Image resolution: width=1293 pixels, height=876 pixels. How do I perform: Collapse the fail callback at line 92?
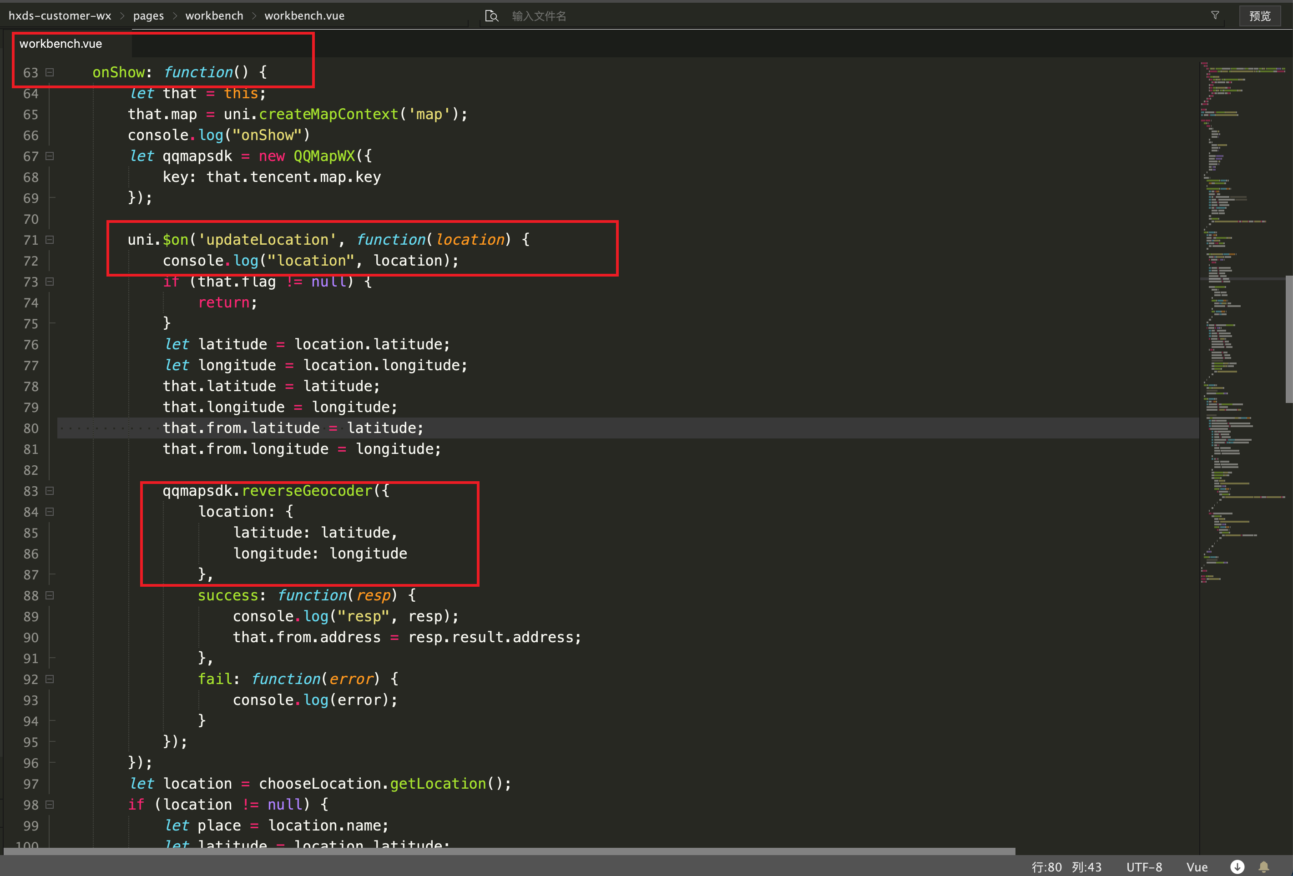pyautogui.click(x=50, y=679)
